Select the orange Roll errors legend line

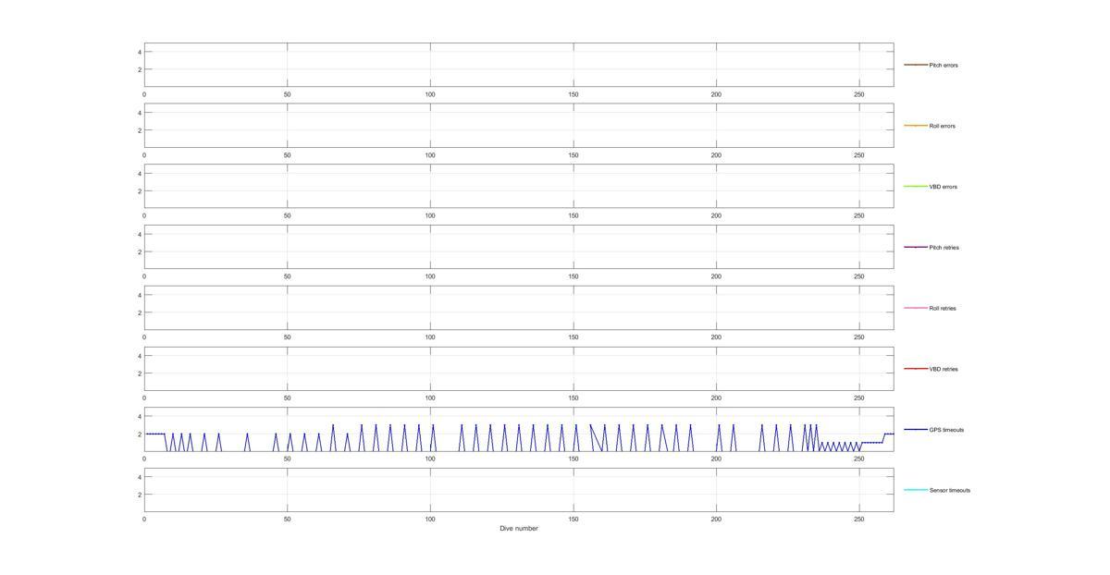916,126
